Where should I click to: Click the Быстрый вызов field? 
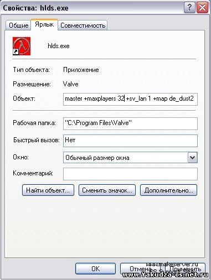[130, 141]
